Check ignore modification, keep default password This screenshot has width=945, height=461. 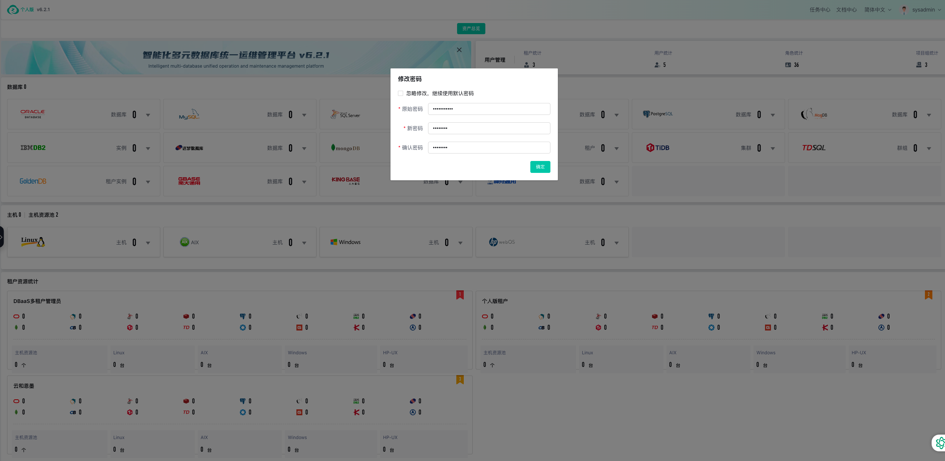pos(401,93)
